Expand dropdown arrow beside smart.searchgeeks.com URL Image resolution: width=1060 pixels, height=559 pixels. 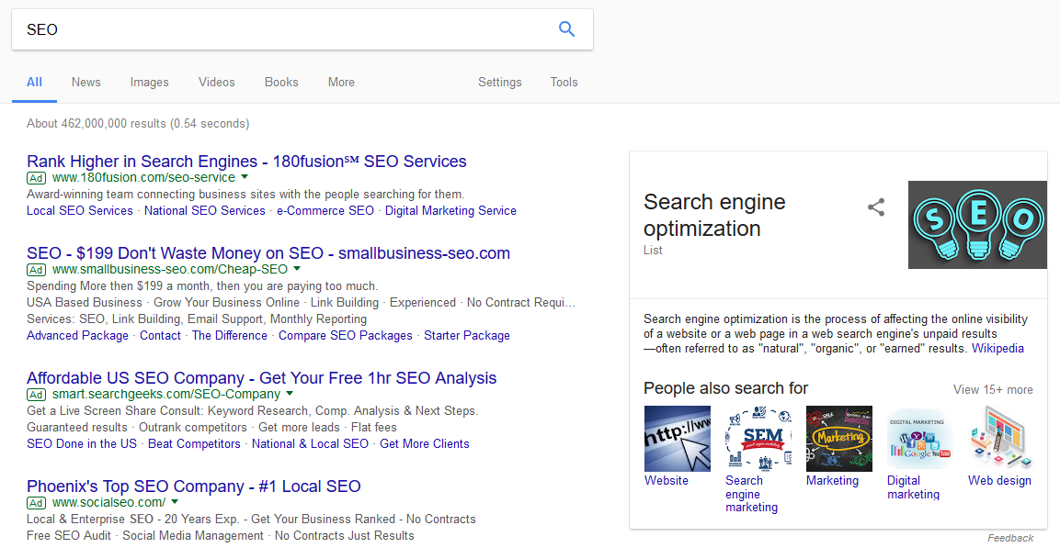pyautogui.click(x=290, y=394)
